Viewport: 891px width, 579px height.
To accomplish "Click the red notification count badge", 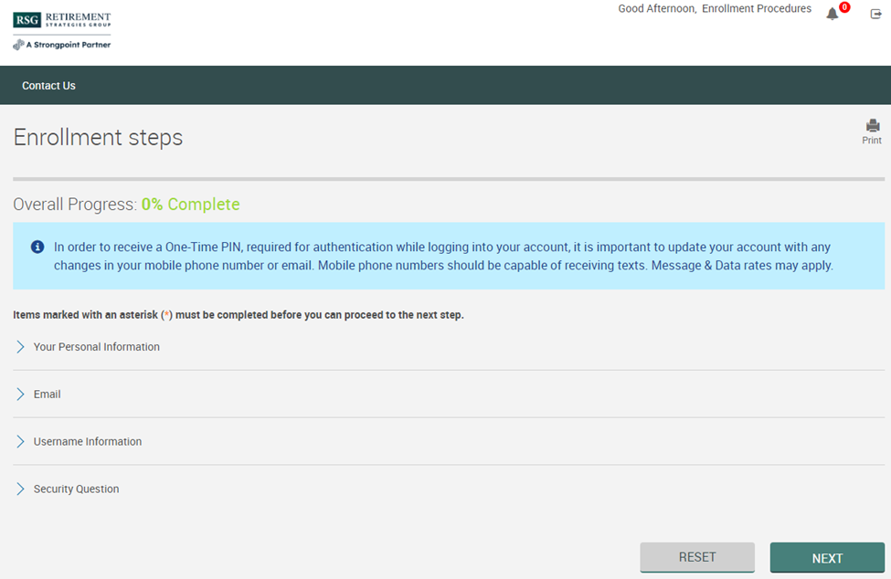I will (x=844, y=7).
